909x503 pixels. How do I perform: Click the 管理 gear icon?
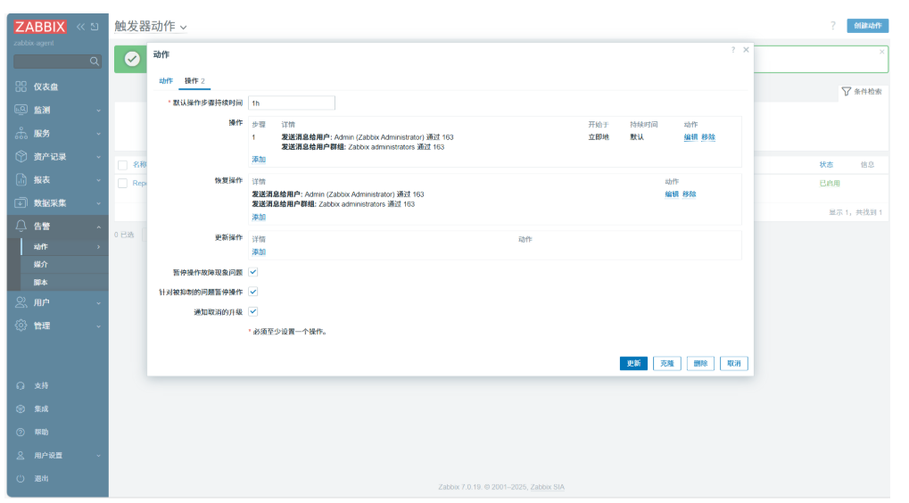(x=21, y=326)
